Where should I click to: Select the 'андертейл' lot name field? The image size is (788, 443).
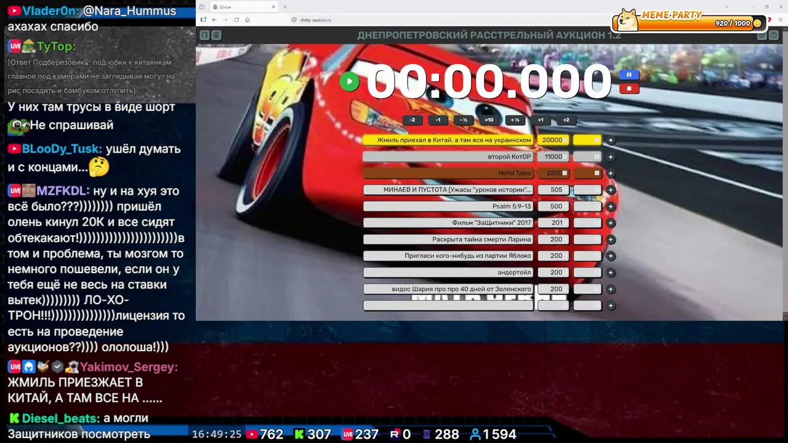pos(448,273)
